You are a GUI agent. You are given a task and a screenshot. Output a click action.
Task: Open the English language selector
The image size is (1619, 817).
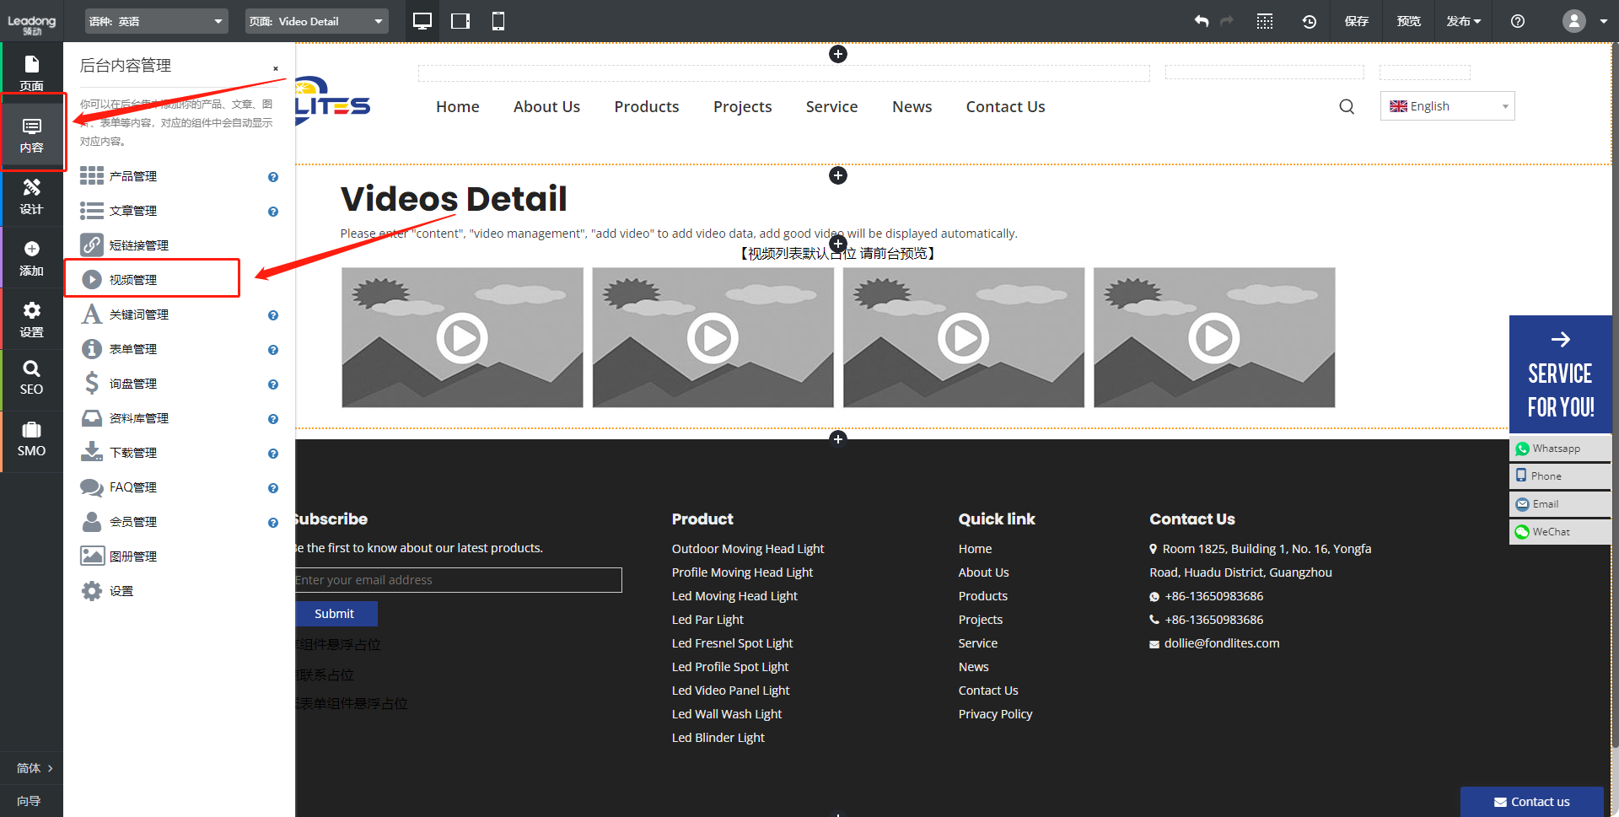[1447, 106]
